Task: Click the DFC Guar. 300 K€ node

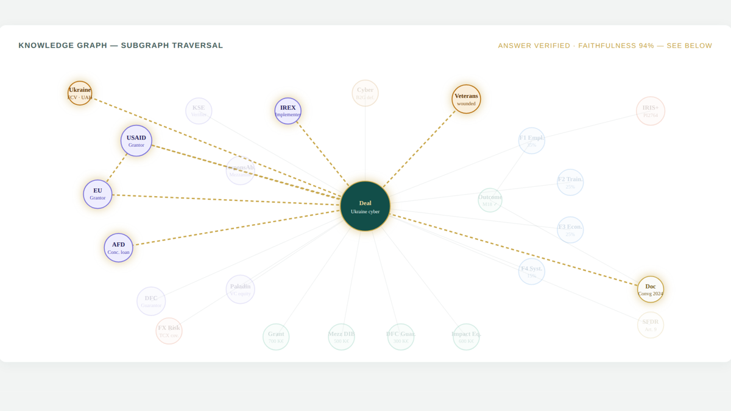Action: pyautogui.click(x=401, y=337)
